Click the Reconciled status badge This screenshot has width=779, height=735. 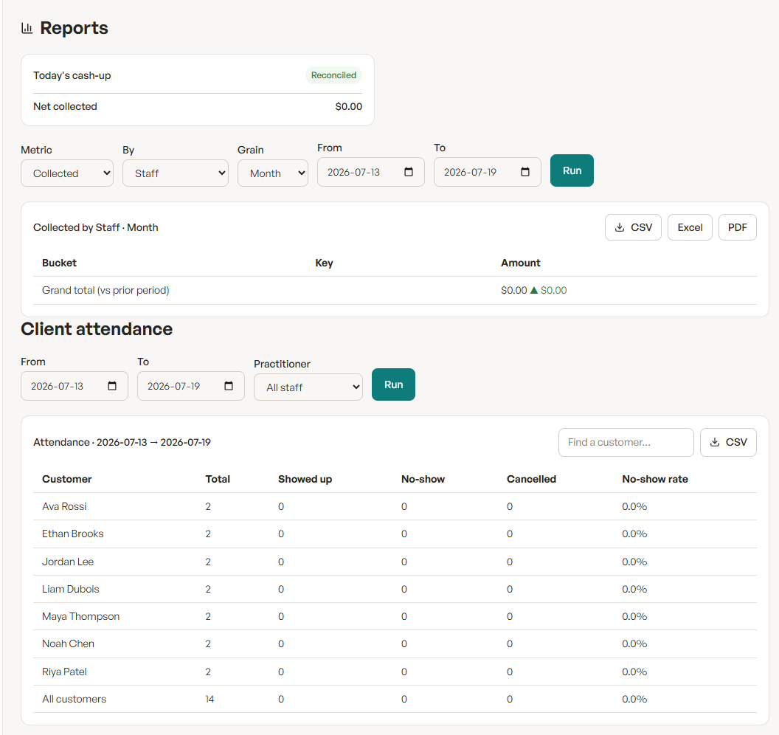point(333,75)
